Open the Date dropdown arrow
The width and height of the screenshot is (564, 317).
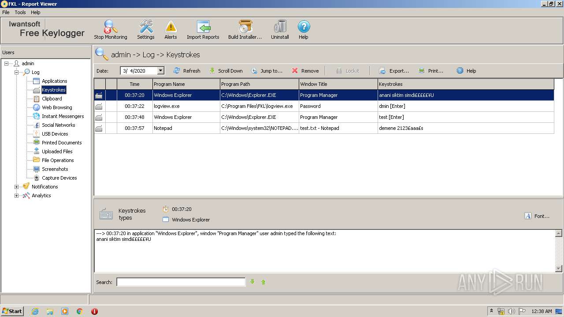[161, 70]
